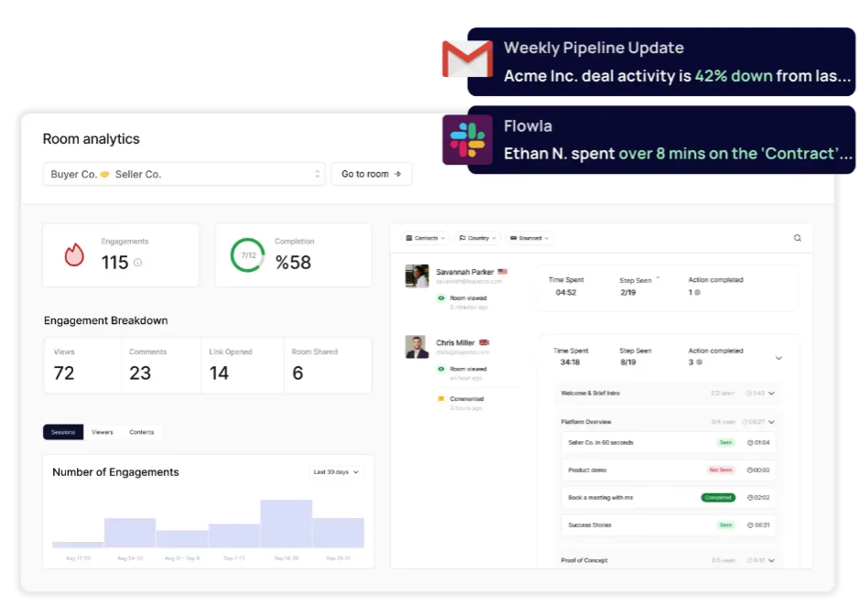The image size is (857, 605).
Task: Click clock icon on Product demo row
Action: (751, 470)
